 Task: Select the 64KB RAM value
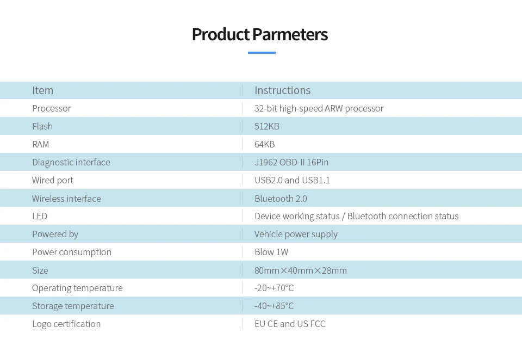point(265,144)
